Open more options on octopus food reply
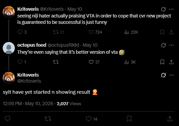Viewport: 179px width, 126px height. click(172, 45)
